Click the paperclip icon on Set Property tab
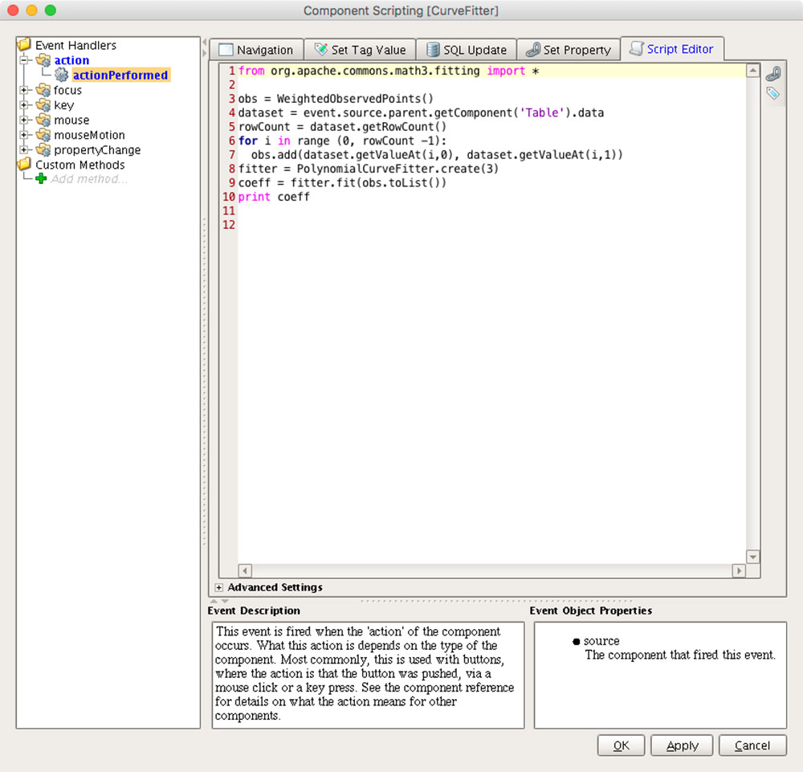The image size is (803, 772). (x=532, y=49)
